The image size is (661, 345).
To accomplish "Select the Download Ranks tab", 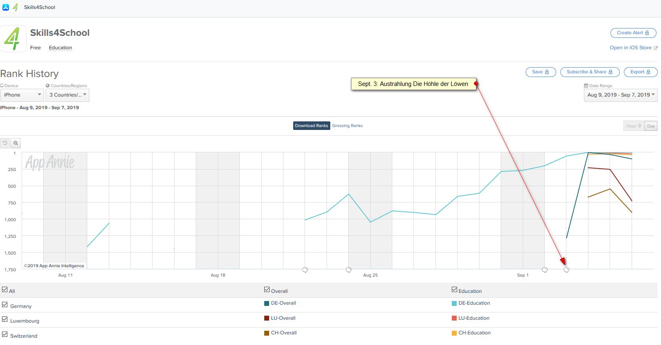I will [x=312, y=125].
